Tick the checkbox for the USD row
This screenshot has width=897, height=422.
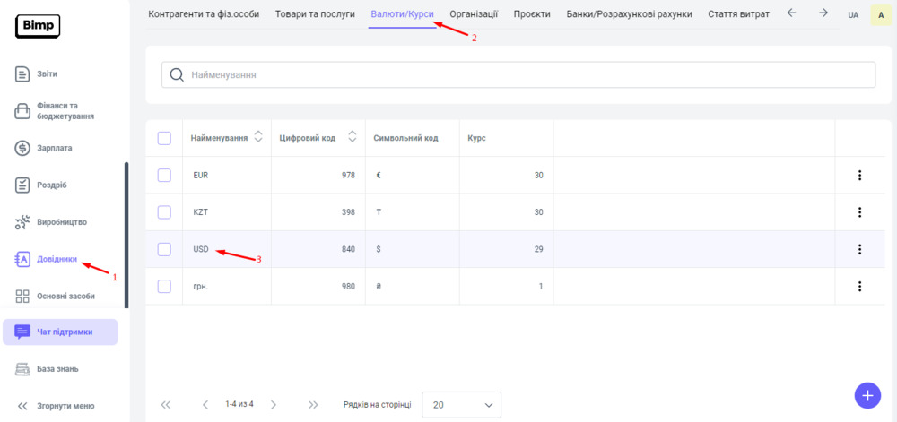(x=164, y=249)
